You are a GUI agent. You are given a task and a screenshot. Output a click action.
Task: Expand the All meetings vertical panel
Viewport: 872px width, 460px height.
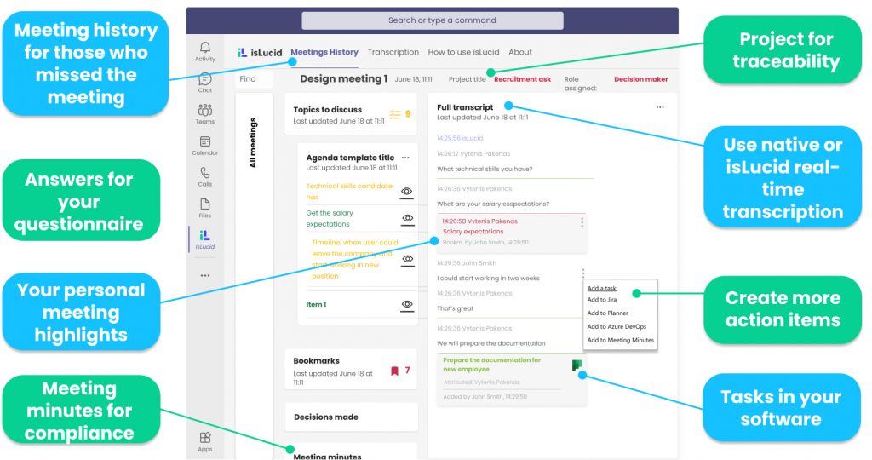(254, 275)
